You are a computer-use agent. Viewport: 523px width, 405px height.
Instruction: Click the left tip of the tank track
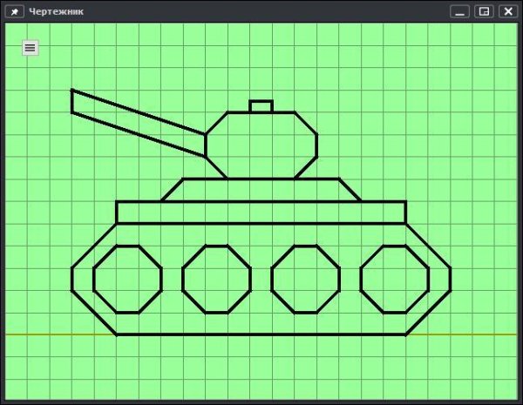point(73,279)
